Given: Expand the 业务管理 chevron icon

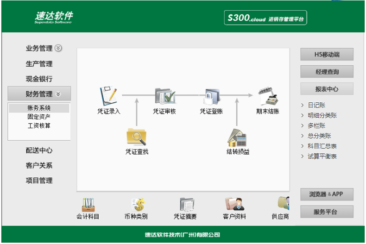Looking at the screenshot, I should 58,48.
